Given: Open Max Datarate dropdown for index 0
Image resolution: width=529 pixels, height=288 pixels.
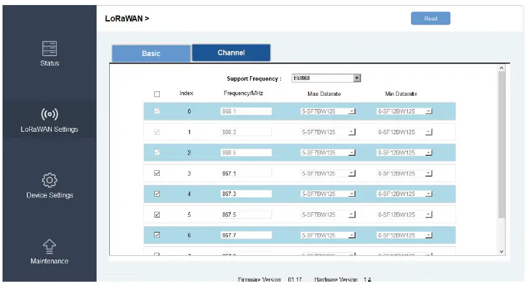Looking at the screenshot, I should (328, 112).
